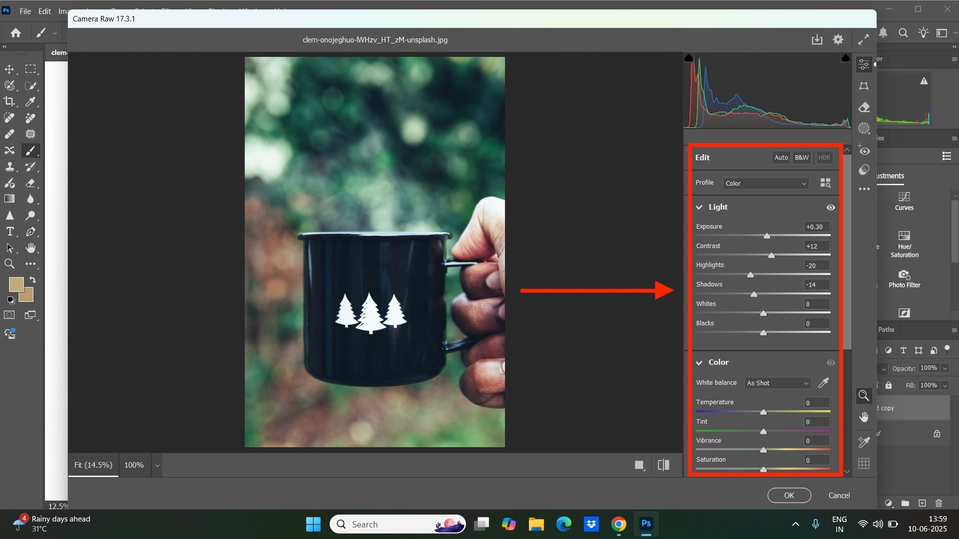This screenshot has height=539, width=959.
Task: Swap foreground and background colors
Action: pyautogui.click(x=32, y=280)
